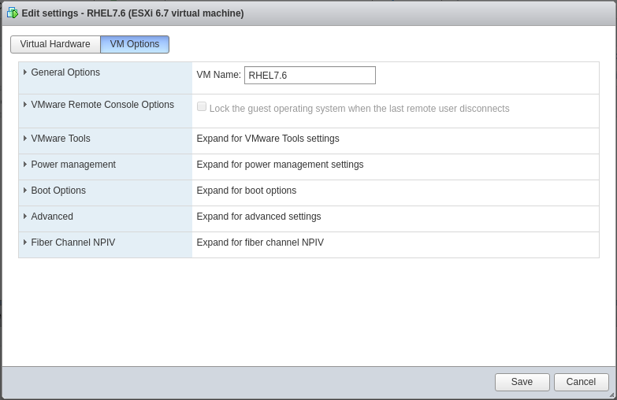Image resolution: width=617 pixels, height=400 pixels.
Task: Click the VM icon in the dialog title bar
Action: tap(12, 13)
